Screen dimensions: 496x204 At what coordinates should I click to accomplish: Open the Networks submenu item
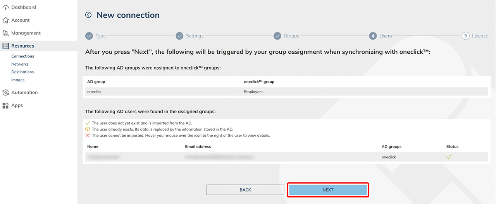20,64
